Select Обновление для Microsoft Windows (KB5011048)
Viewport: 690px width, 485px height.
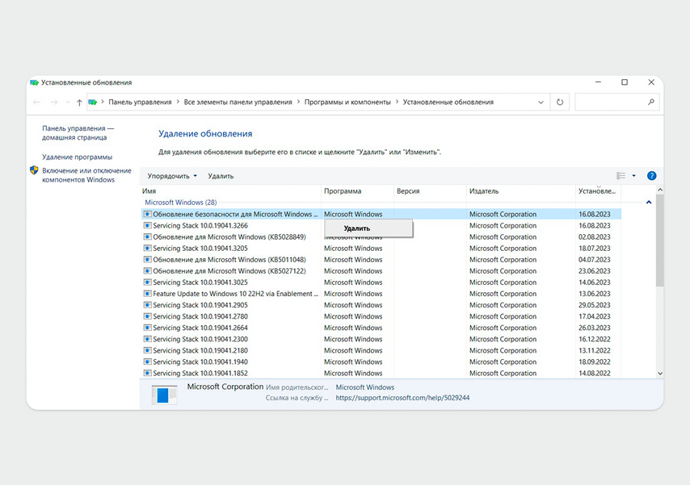[229, 260]
